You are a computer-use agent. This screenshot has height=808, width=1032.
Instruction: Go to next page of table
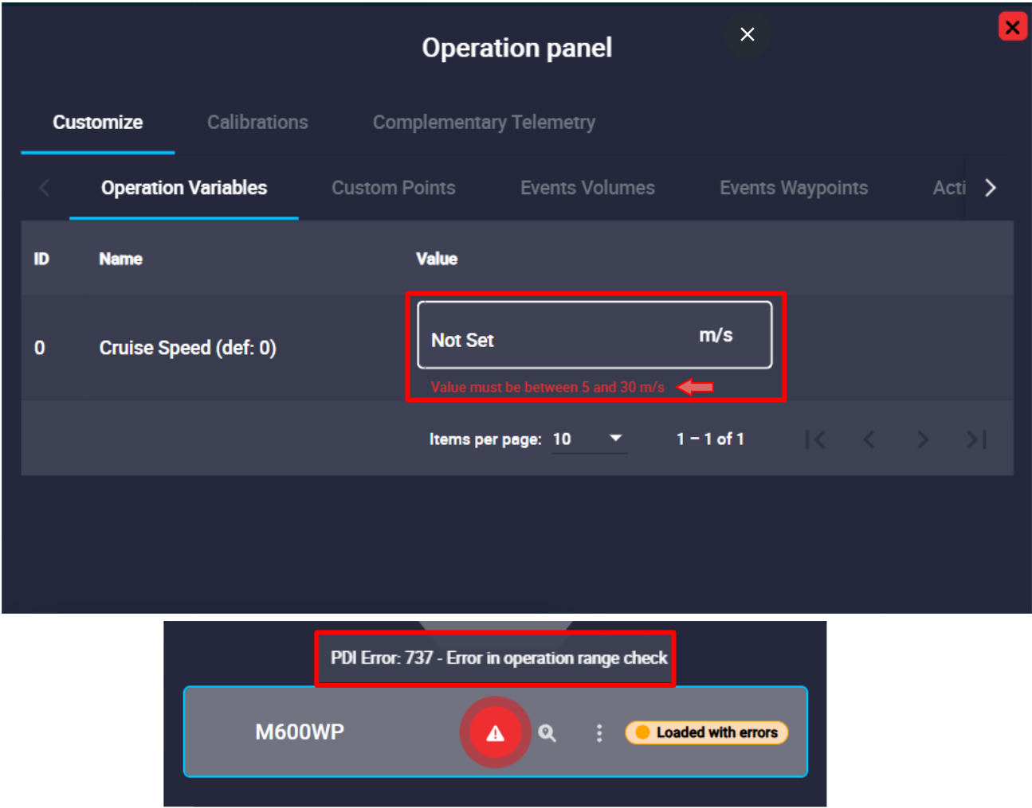(923, 439)
